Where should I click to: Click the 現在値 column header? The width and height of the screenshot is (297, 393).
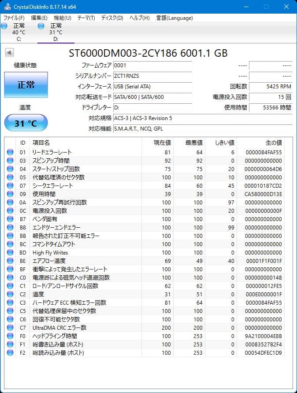158,142
